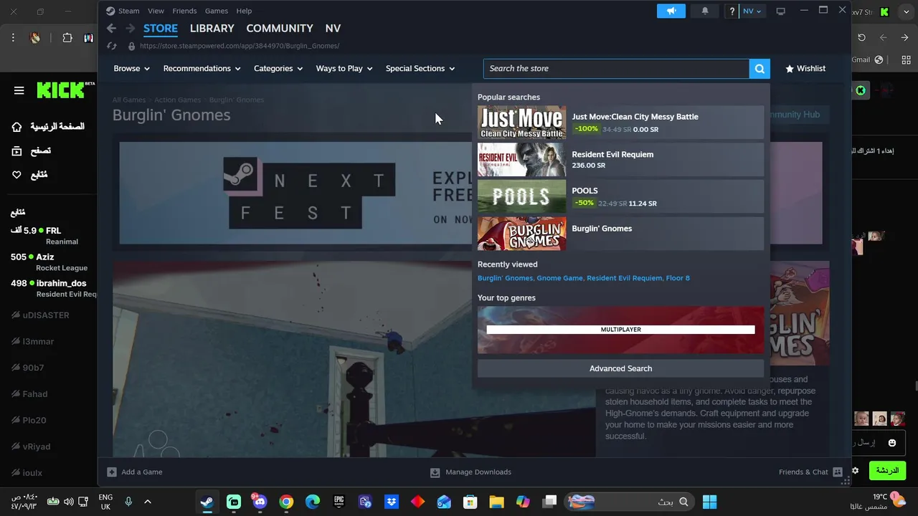Screen dimensions: 918x516
Task: Expand the Categories dropdown
Action: [x=278, y=69]
